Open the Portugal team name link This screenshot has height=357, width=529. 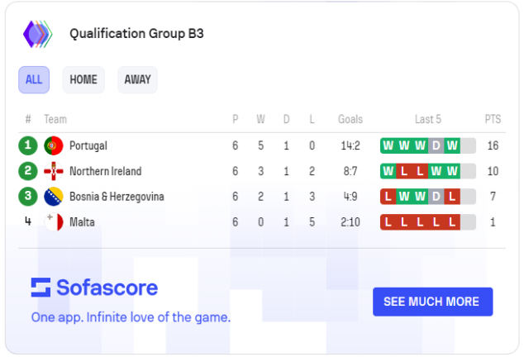point(88,145)
